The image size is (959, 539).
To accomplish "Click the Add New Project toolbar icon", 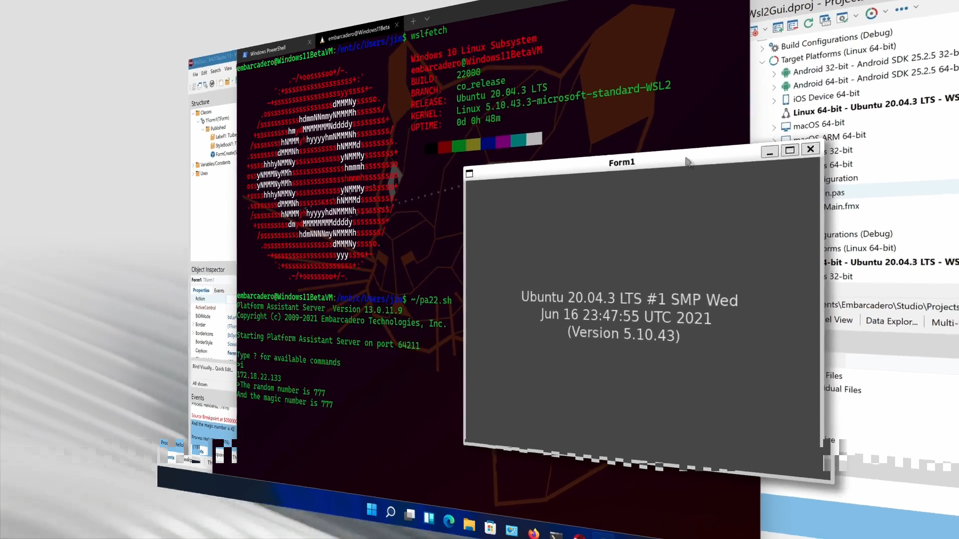I will 778,27.
